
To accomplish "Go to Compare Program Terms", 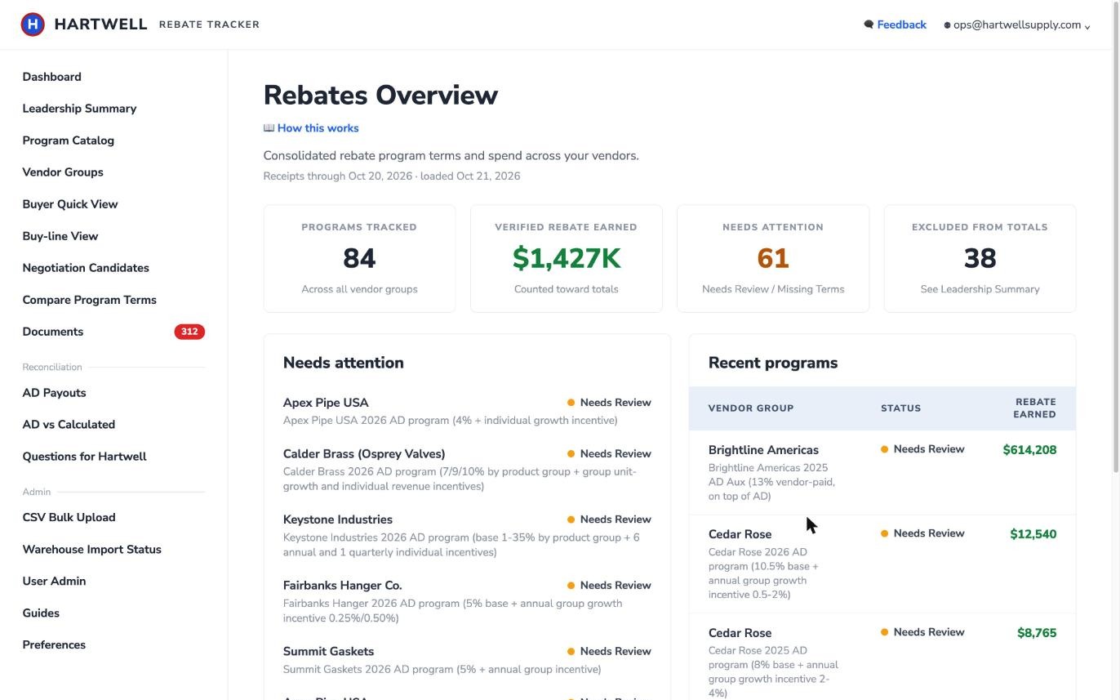I will point(90,300).
